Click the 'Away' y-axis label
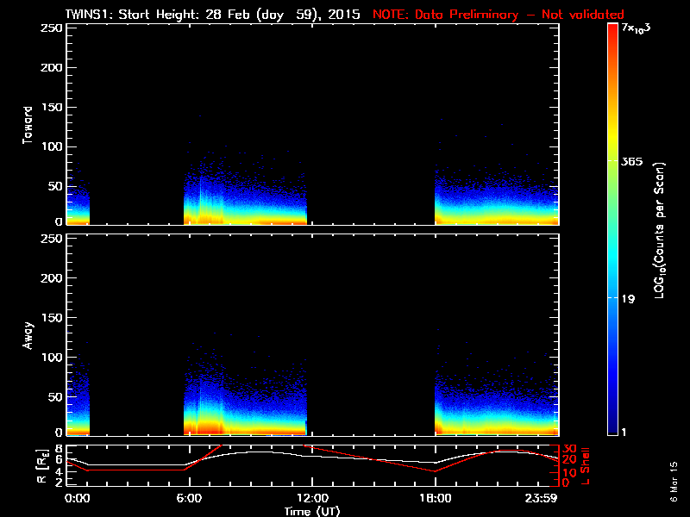Screen dimensions: 690x517 (x=28, y=336)
